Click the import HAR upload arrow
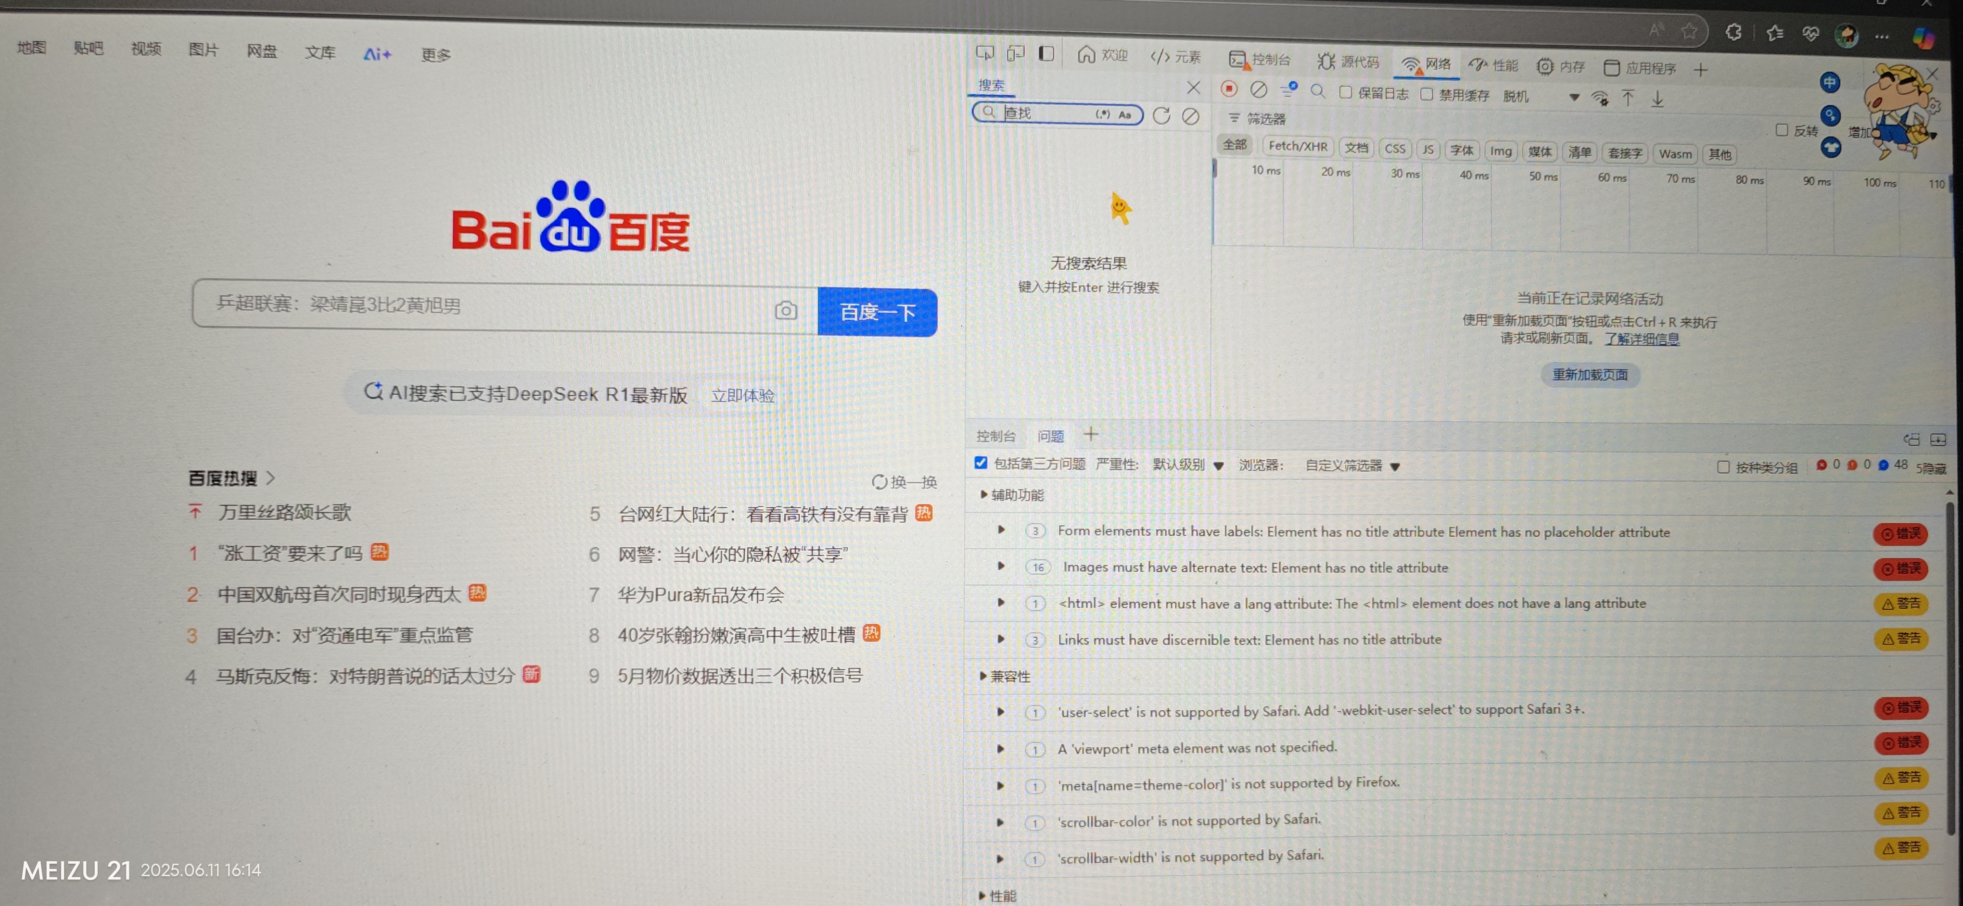The image size is (1963, 906). [x=1628, y=98]
